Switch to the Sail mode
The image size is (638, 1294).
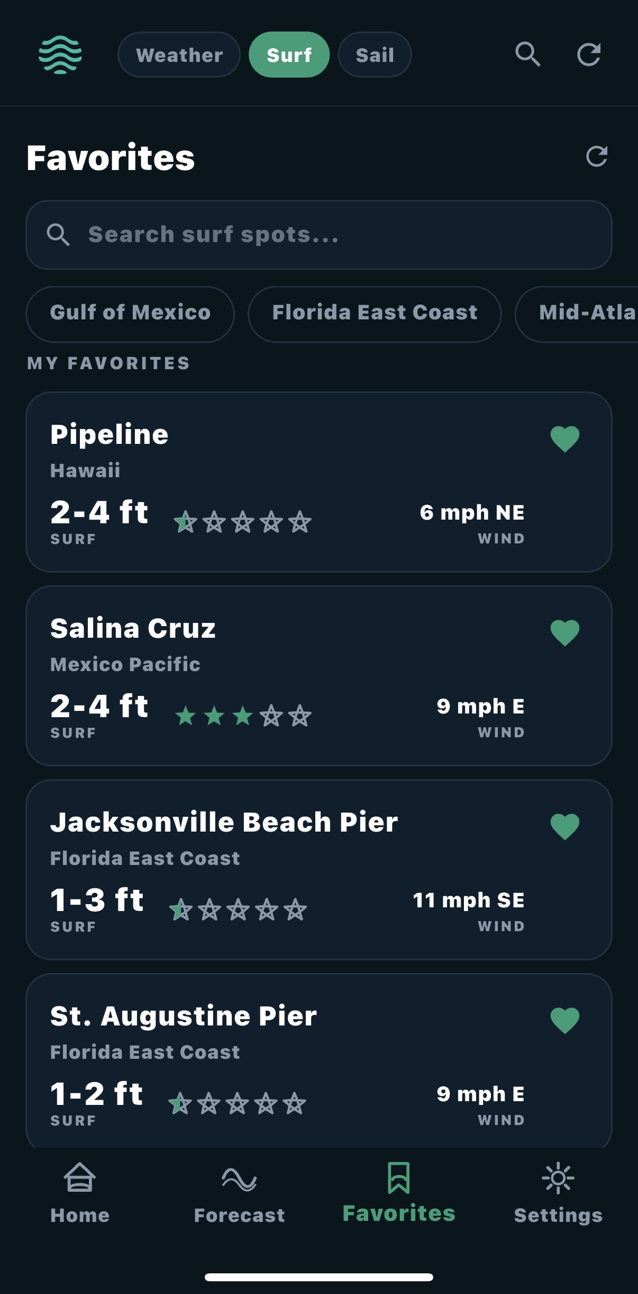(375, 55)
